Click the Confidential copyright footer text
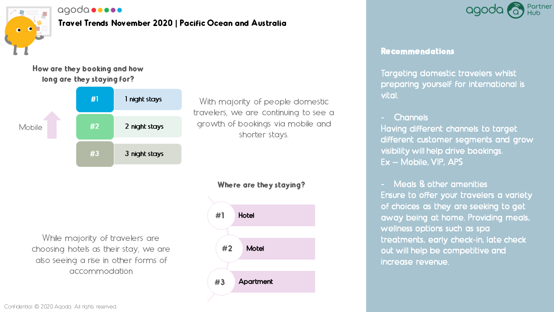554x312 pixels. pos(61,306)
